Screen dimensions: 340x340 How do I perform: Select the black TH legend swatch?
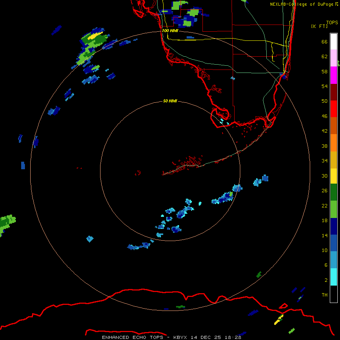(334, 294)
